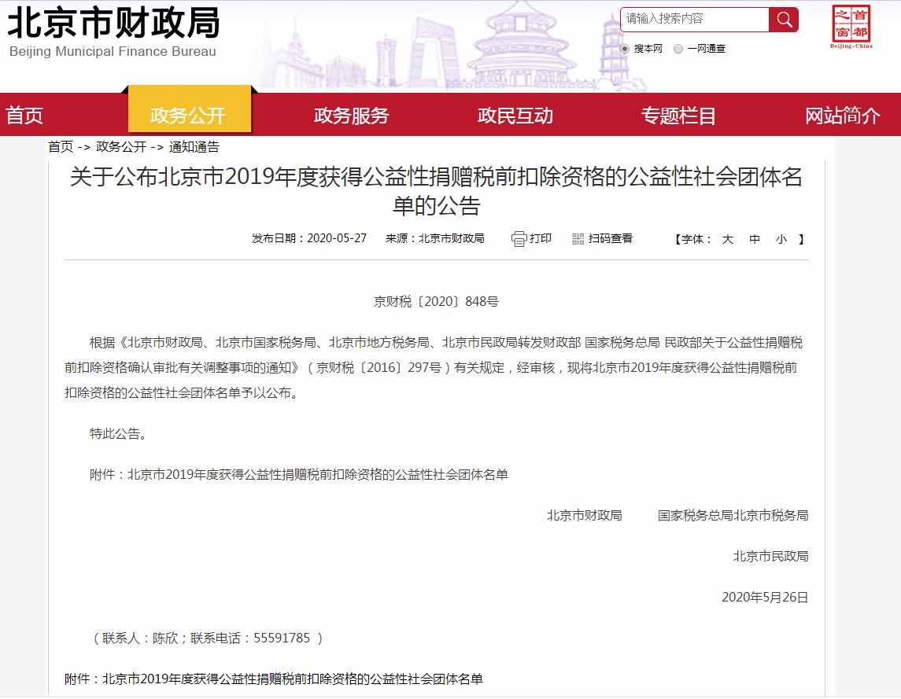Open the bottom attachment 附件 list link
This screenshot has width=901, height=699.
tap(292, 679)
